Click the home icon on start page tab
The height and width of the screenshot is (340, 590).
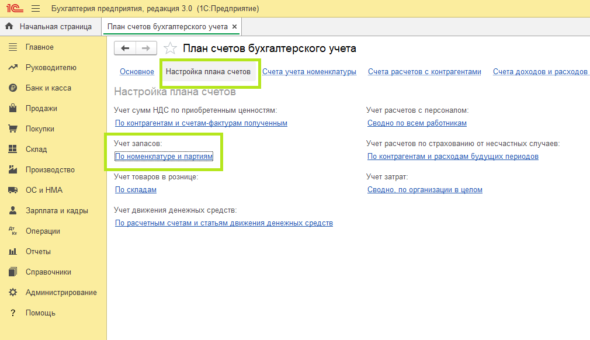pos(9,26)
